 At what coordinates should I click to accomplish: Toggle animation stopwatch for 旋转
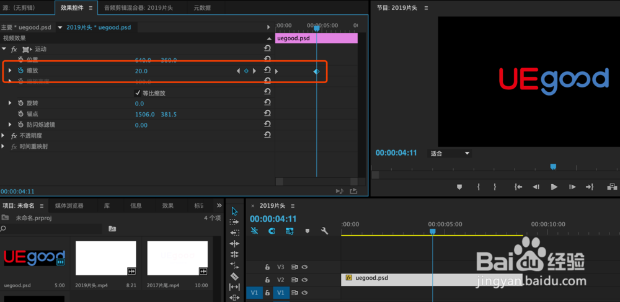20,103
